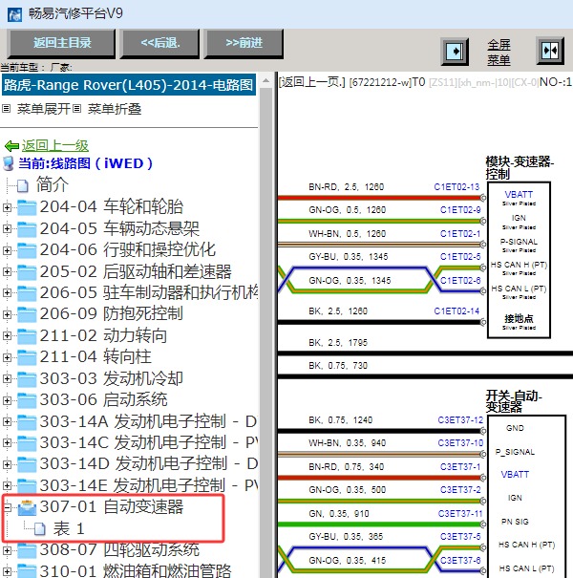Viewport: 573px width, 578px height.
Task: Click 返回上一级 link
Action: (54, 145)
